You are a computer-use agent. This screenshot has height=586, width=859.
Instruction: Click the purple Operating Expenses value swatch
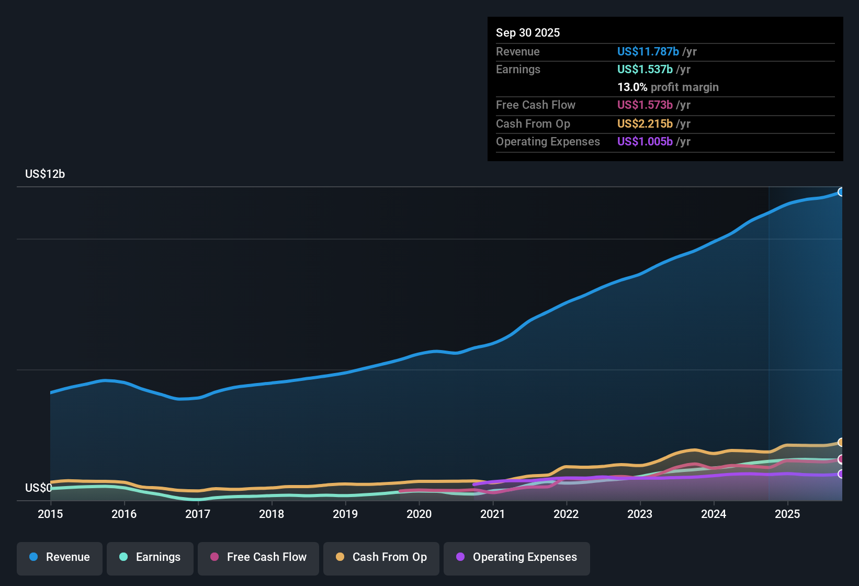click(x=645, y=141)
